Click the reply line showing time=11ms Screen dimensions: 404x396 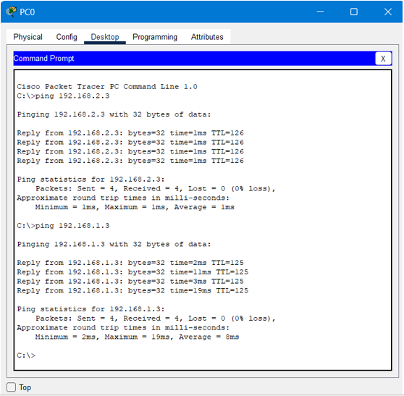pos(132,272)
